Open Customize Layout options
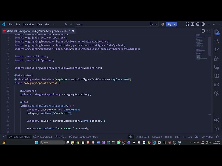The height and width of the screenshot is (166, 222). [x=187, y=24]
